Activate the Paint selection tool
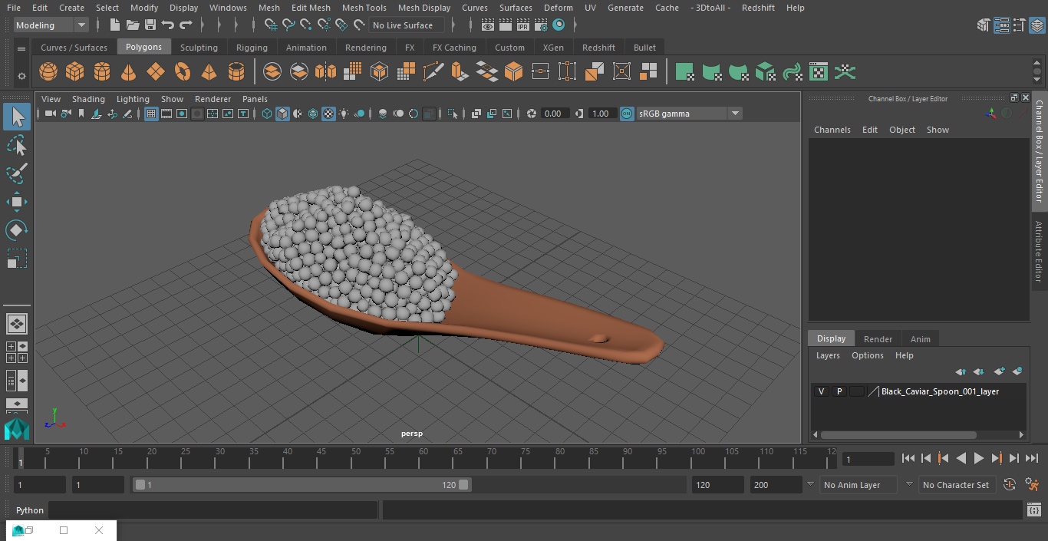This screenshot has height=541, width=1048. coord(17,173)
